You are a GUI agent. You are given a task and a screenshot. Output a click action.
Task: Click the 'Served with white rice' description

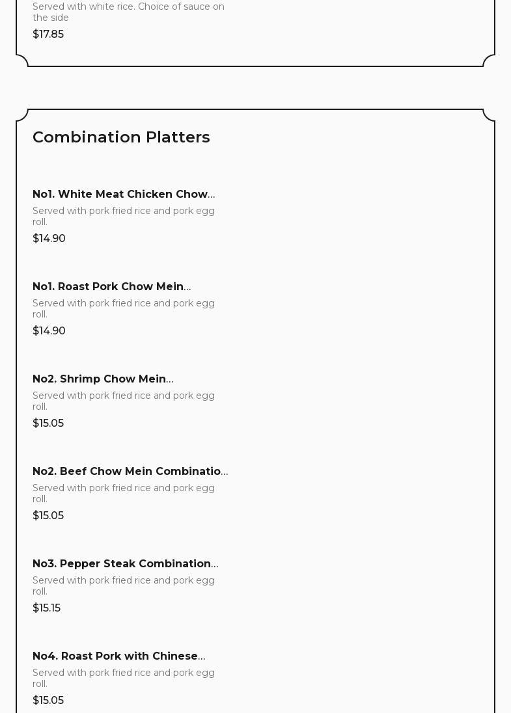(128, 12)
